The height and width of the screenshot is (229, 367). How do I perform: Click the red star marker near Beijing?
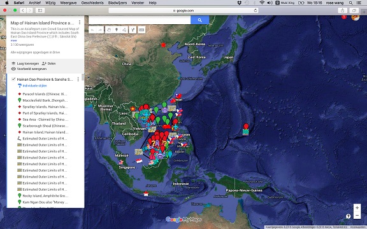(x=163, y=45)
